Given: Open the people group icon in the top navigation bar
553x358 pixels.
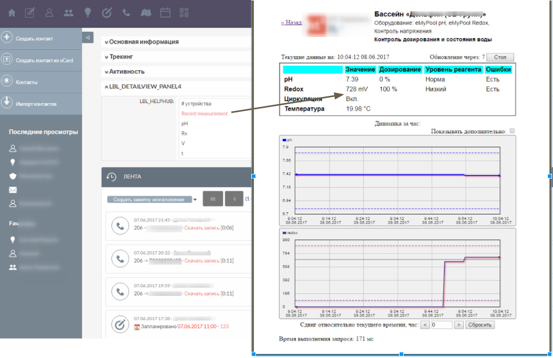Looking at the screenshot, I should coord(68,13).
